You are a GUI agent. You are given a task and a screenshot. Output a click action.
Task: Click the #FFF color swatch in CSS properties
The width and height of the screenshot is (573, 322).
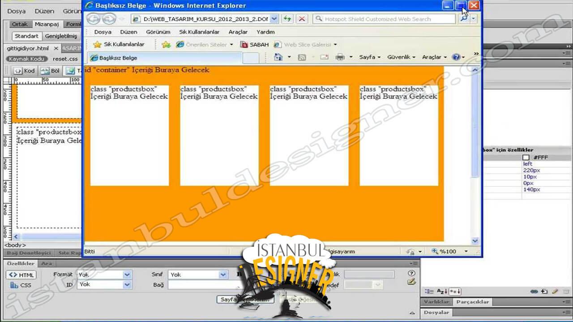pyautogui.click(x=526, y=157)
